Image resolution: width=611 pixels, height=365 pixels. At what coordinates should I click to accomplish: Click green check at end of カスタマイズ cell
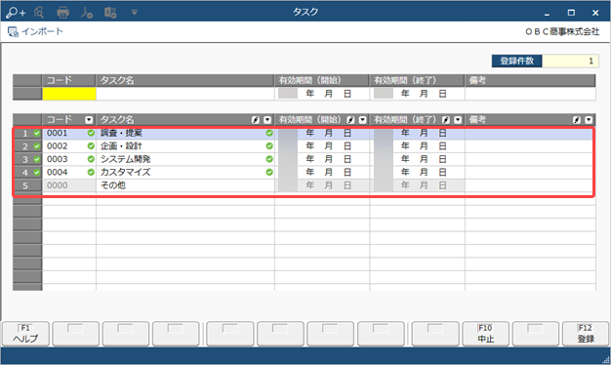269,172
